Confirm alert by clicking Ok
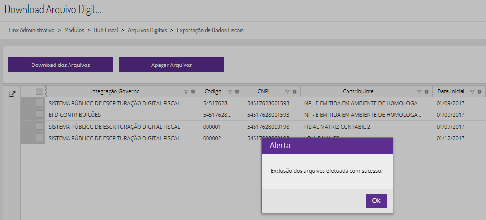486x220 pixels. point(376,201)
